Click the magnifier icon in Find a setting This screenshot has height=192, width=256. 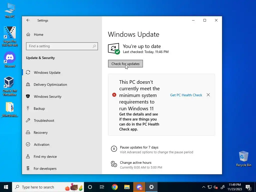click(94, 46)
